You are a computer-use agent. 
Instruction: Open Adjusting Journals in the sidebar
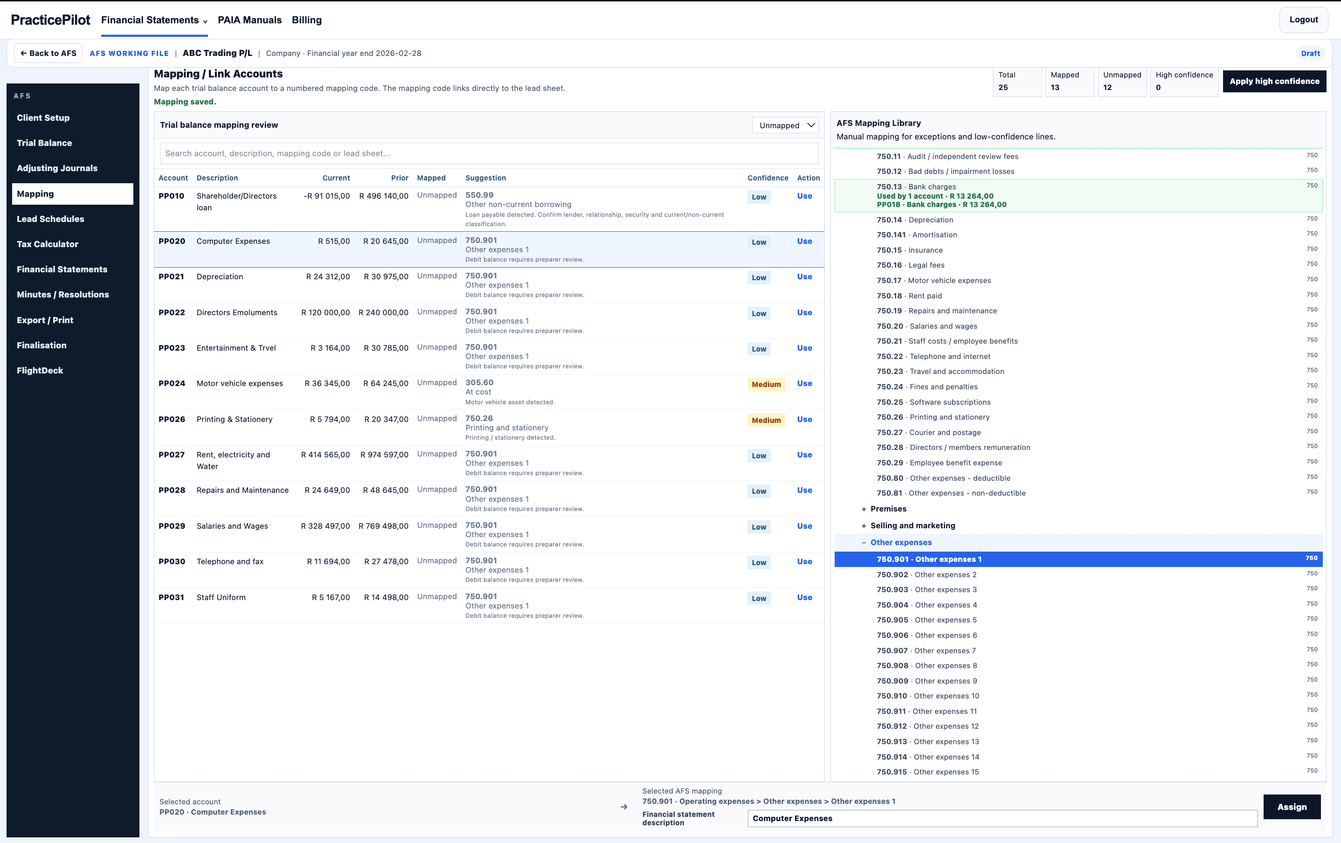pyautogui.click(x=72, y=168)
